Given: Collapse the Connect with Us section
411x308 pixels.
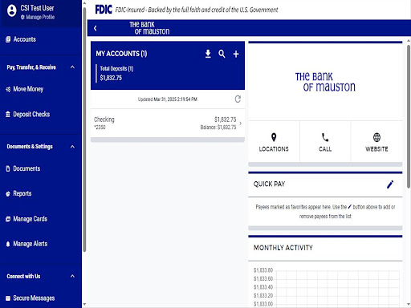Looking at the screenshot, I should (x=72, y=276).
